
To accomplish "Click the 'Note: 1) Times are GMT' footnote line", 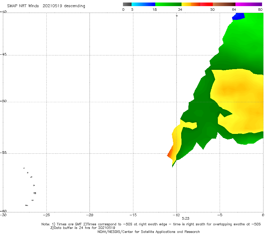I will pyautogui.click(x=151, y=224).
